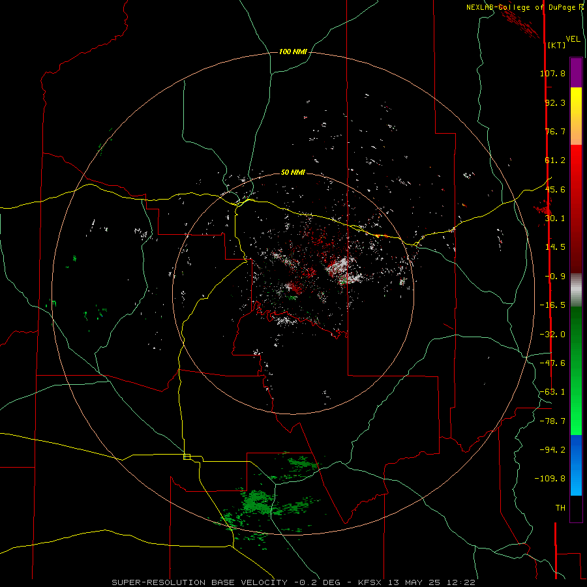Image resolution: width=587 pixels, height=587 pixels.
Task: Select the -0.9 scale value
Action: pos(555,277)
